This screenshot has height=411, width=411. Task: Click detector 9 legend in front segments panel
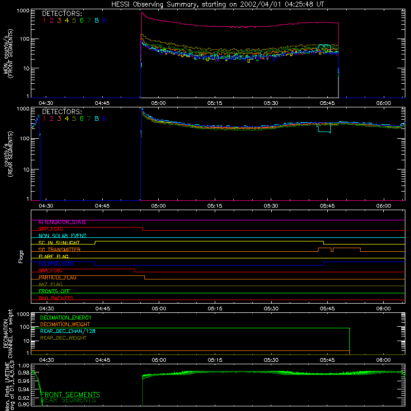click(104, 21)
